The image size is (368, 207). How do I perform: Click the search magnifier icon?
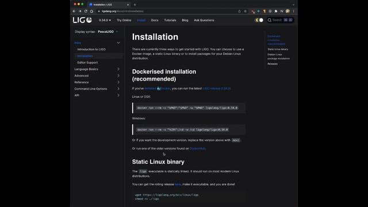point(270,20)
